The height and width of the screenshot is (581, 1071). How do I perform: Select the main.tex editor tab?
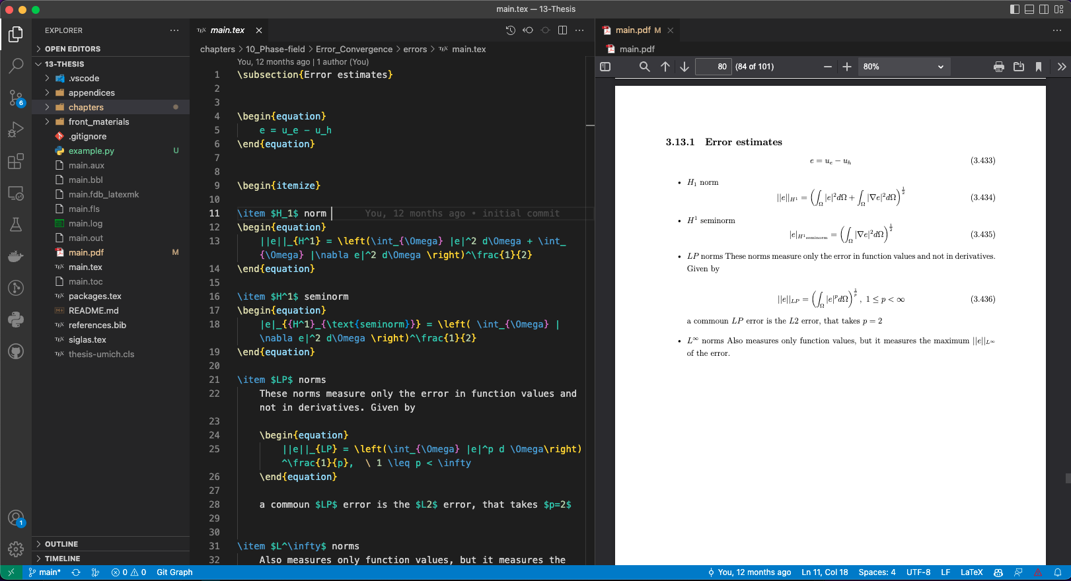[227, 30]
